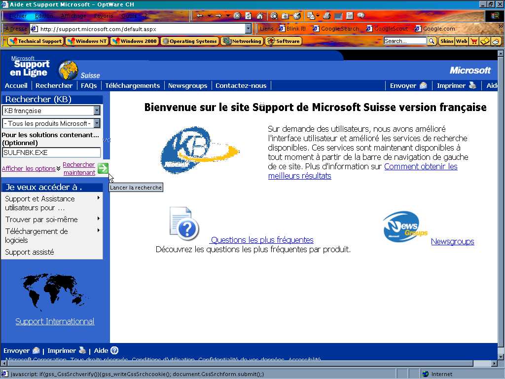
Task: Click Envoyer in the top navigation bar
Action: coord(408,86)
